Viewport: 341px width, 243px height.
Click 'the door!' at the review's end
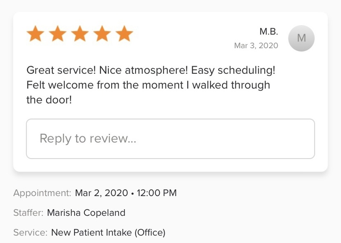pyautogui.click(x=49, y=100)
